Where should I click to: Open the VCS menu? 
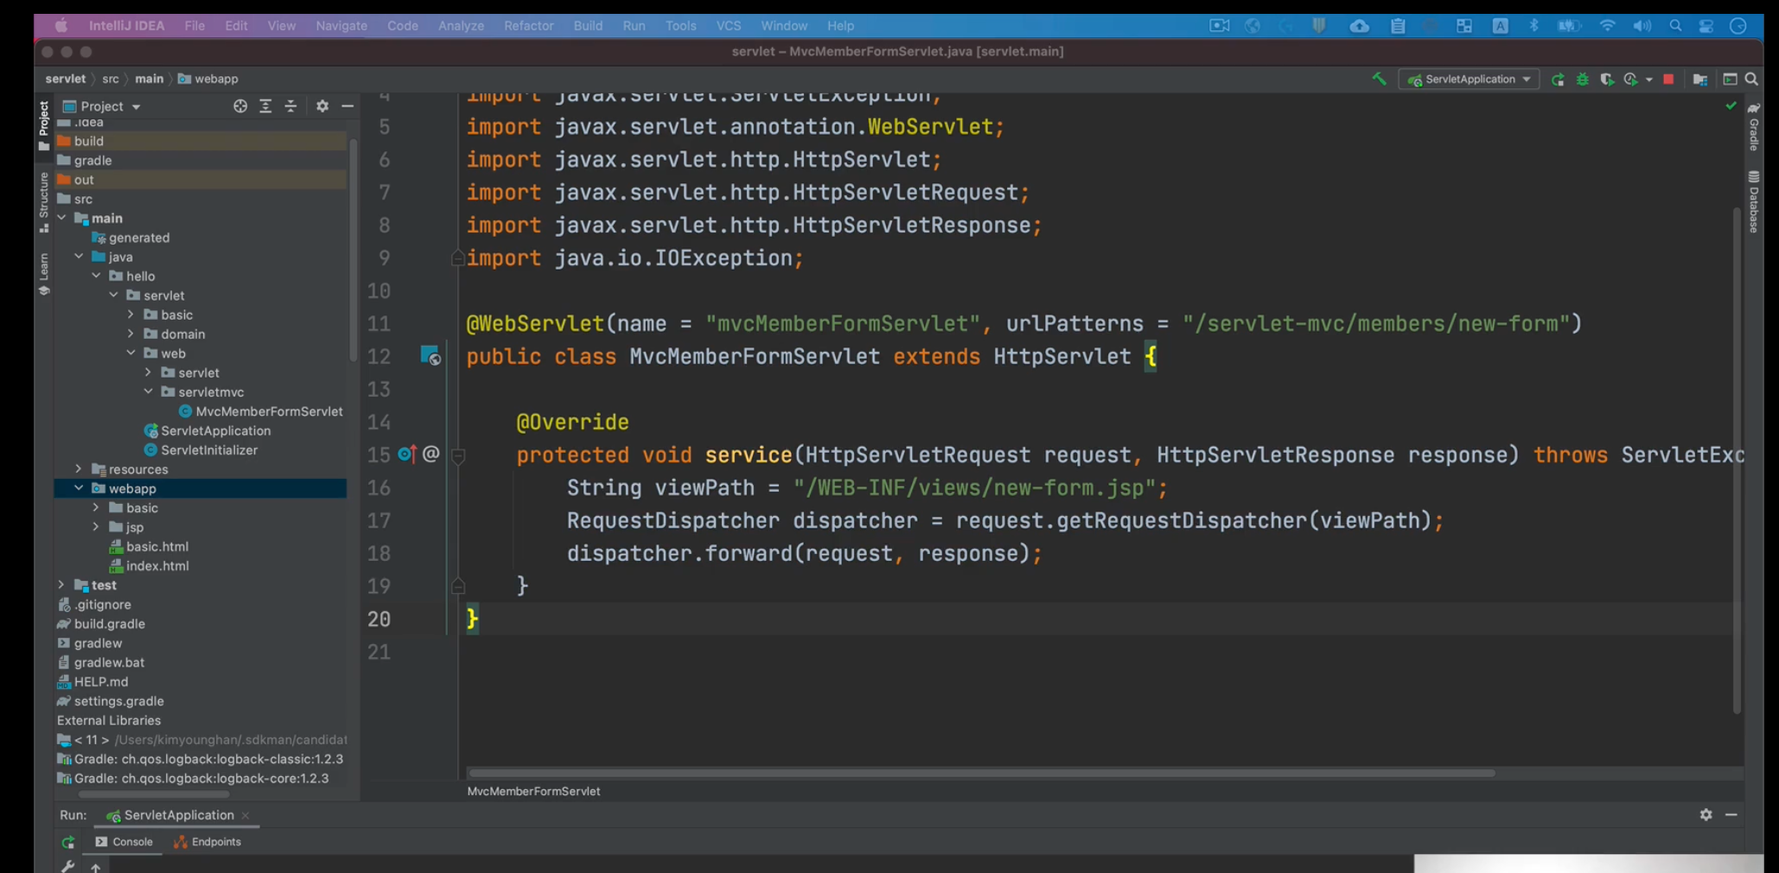point(729,26)
